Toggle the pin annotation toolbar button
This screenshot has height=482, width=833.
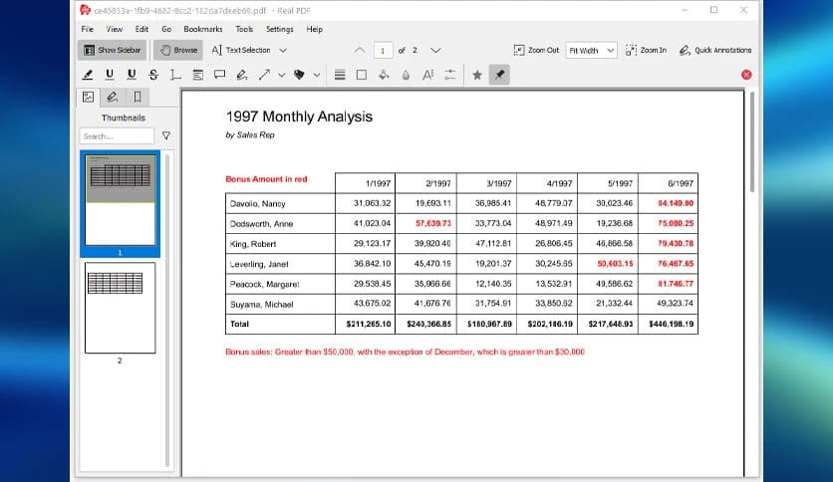click(499, 75)
